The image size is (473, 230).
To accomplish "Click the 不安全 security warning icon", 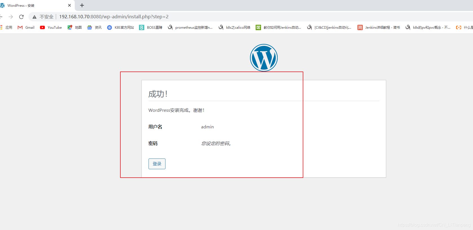I will point(34,17).
